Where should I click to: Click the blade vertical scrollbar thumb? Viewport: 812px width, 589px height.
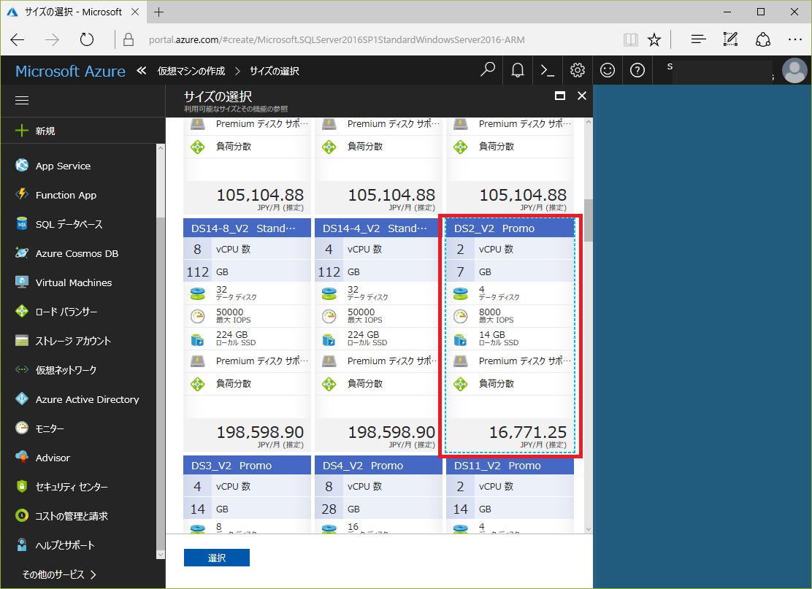589,220
